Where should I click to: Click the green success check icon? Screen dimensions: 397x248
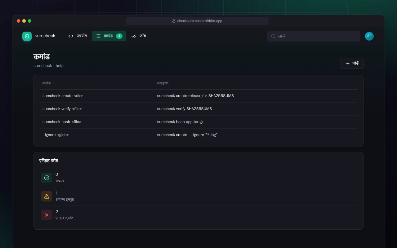point(47,178)
